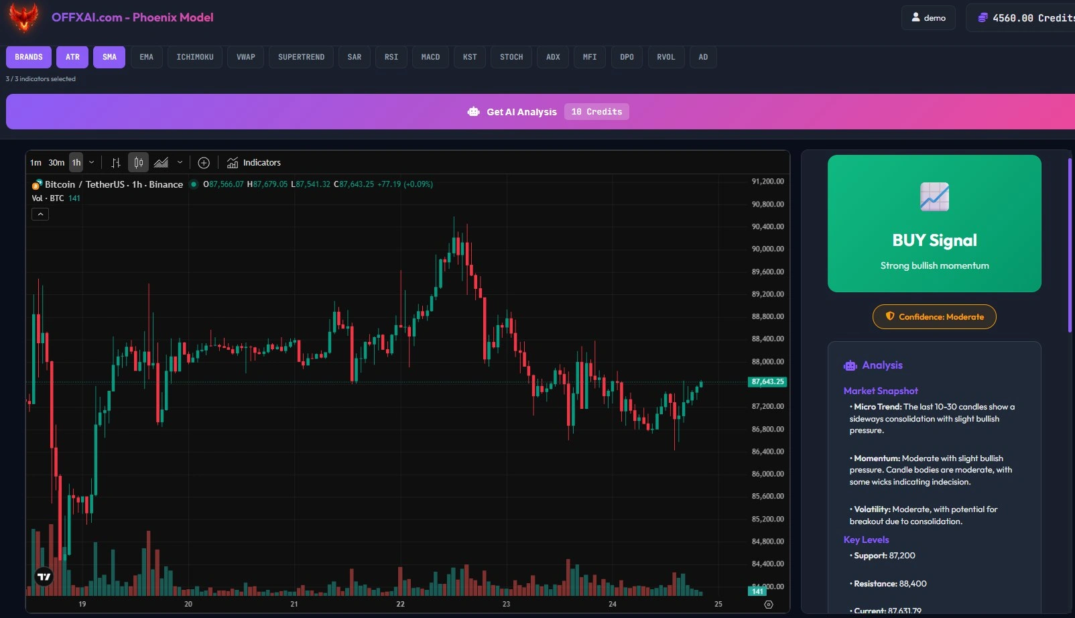Enable the SUPERTREND indicator
Screen dimensions: 1075x618
301,57
